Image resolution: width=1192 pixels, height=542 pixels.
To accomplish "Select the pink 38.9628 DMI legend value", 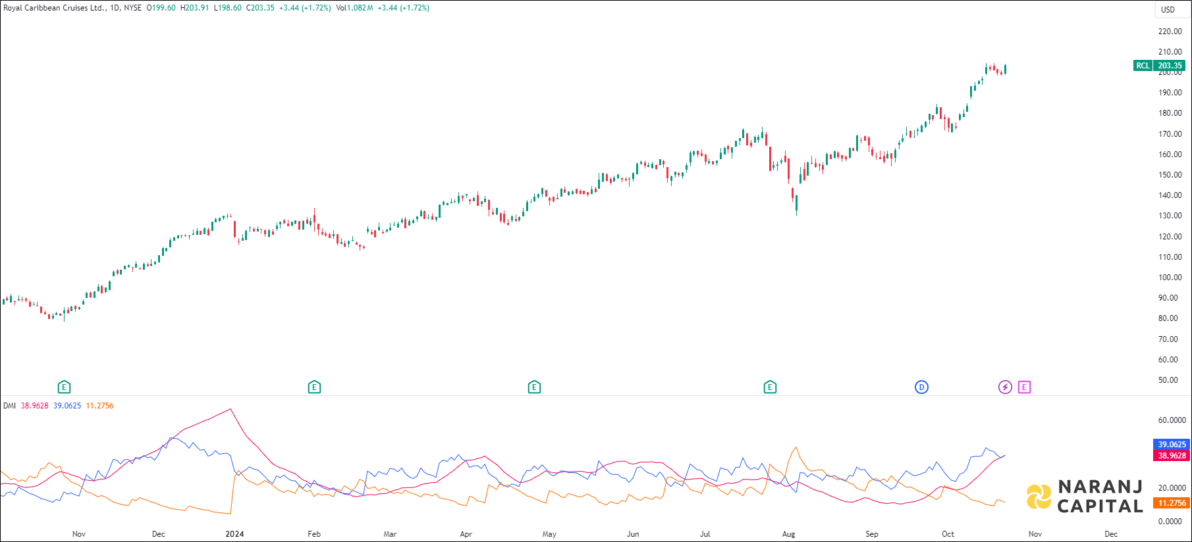I will coord(34,406).
